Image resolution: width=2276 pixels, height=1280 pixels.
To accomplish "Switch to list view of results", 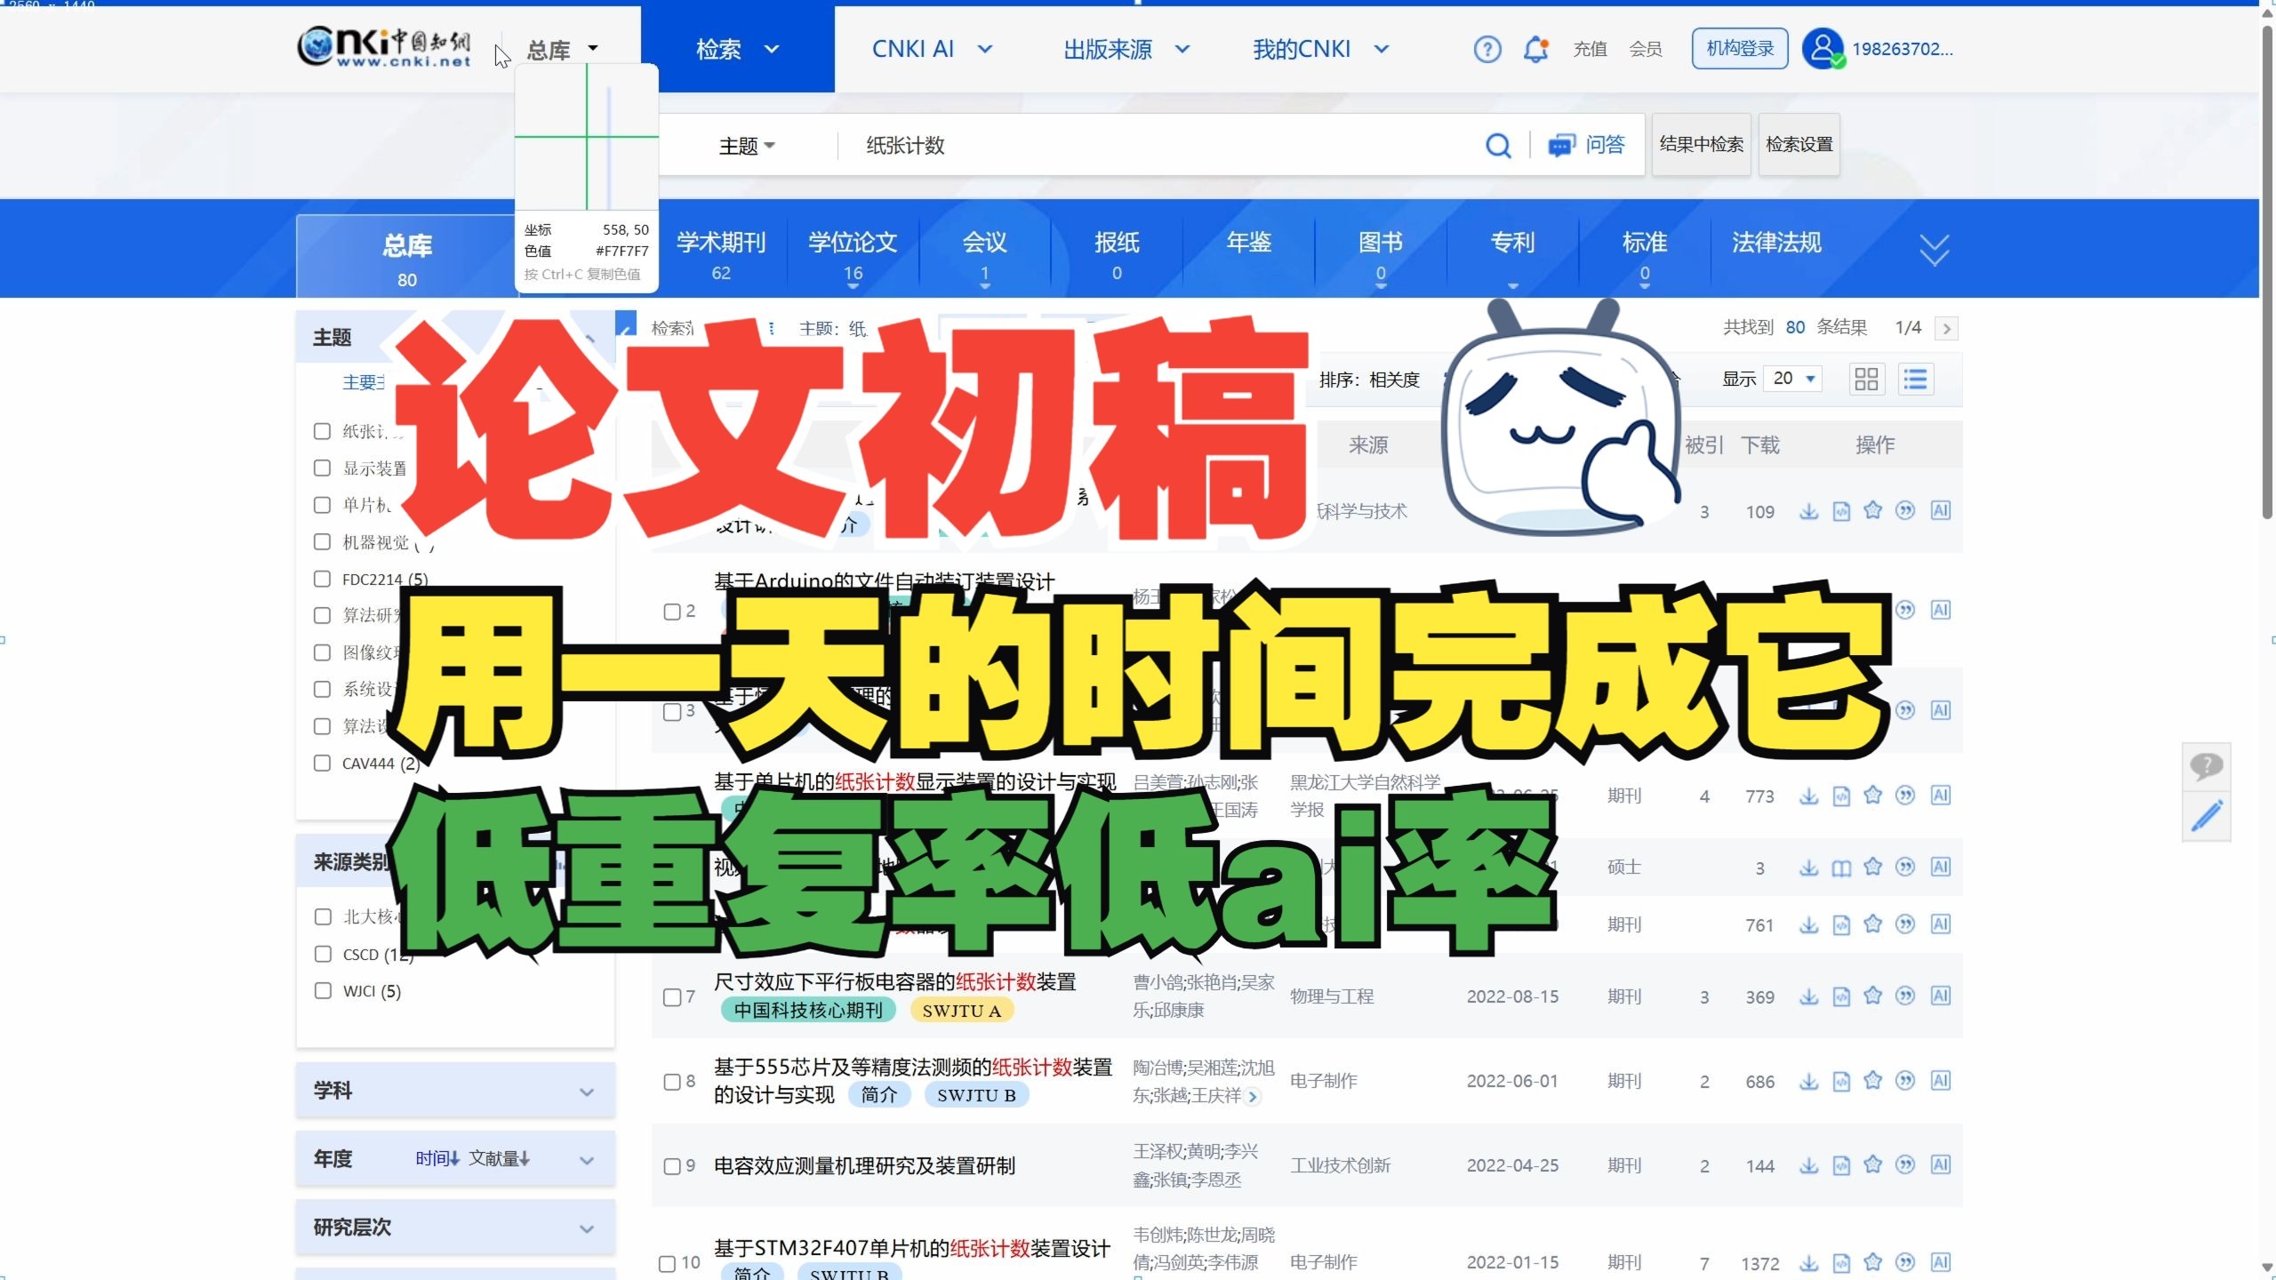I will 1915,379.
